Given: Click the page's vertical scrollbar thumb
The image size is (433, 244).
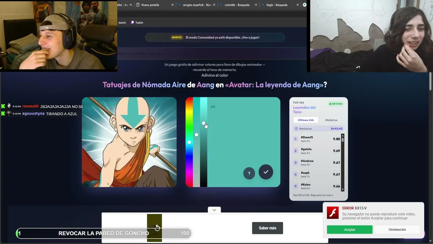Looking at the screenshot, I should (431, 81).
